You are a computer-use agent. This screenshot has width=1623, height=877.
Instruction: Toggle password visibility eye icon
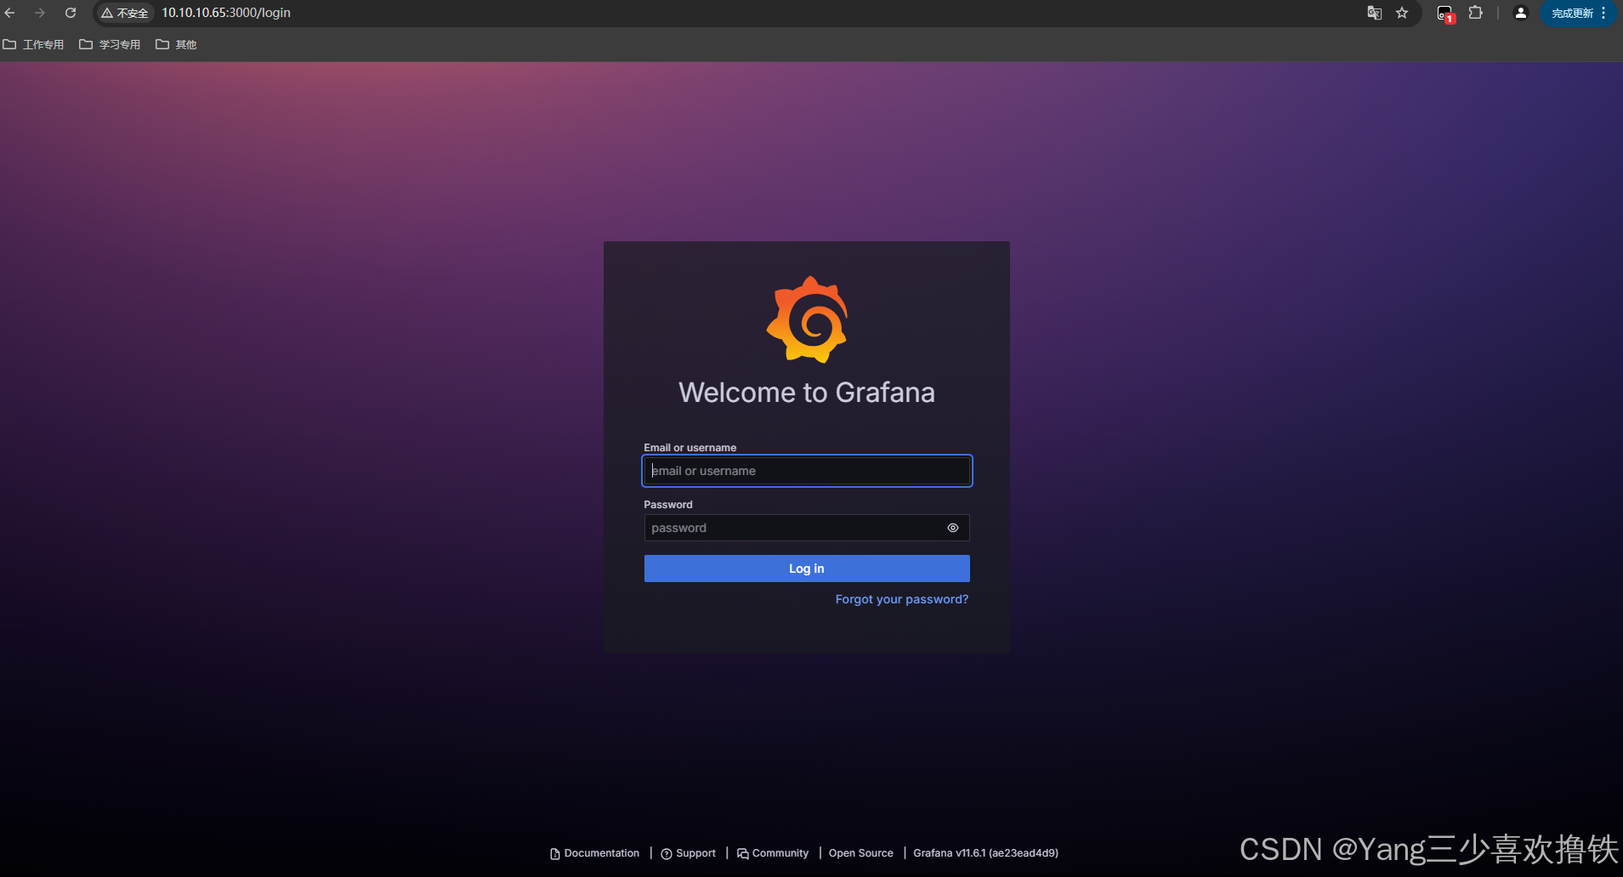[953, 528]
